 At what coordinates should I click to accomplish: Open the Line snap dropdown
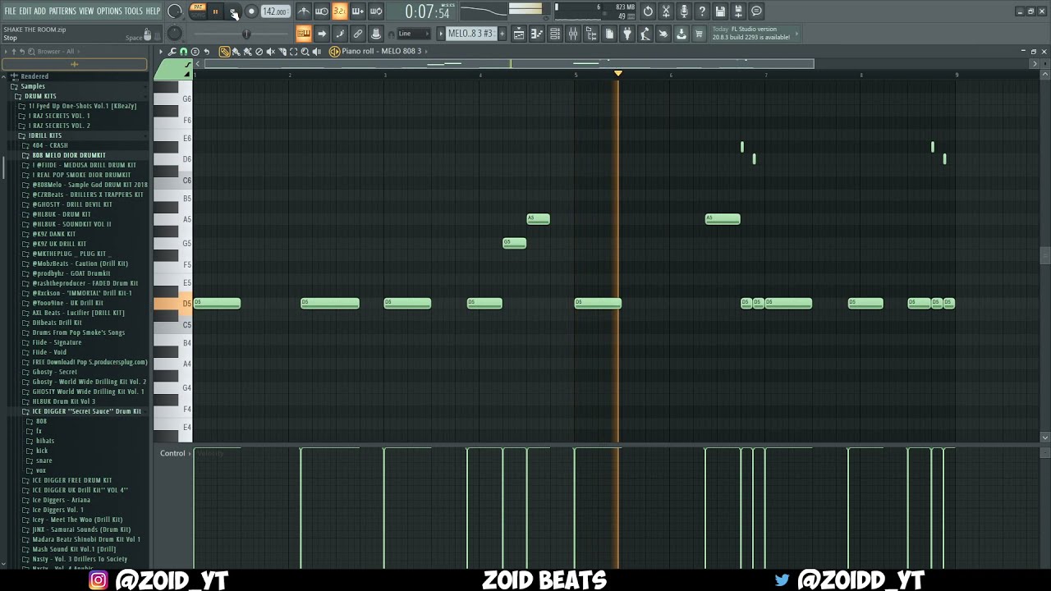pos(413,34)
